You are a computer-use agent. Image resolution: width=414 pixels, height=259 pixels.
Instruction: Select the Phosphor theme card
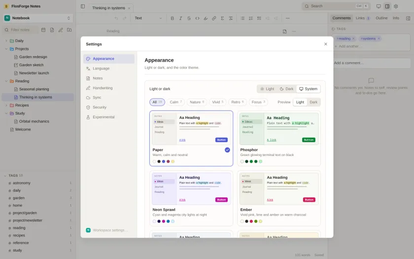[279, 139]
